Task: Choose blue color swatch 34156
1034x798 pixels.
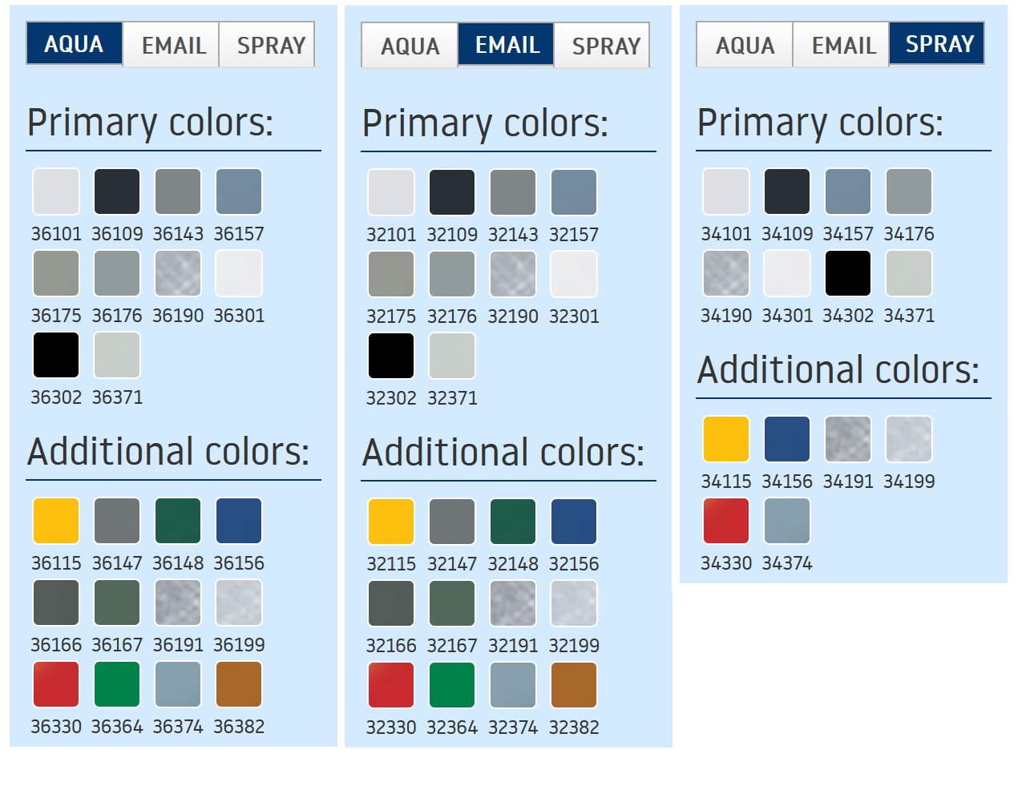Action: [x=787, y=439]
